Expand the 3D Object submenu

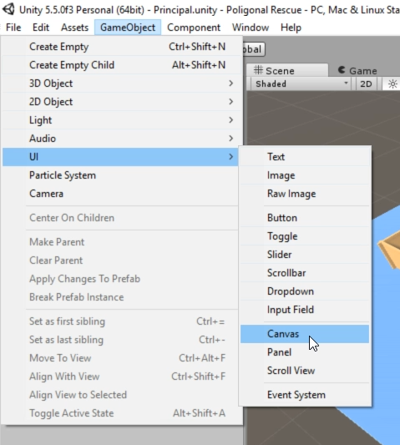(x=121, y=83)
